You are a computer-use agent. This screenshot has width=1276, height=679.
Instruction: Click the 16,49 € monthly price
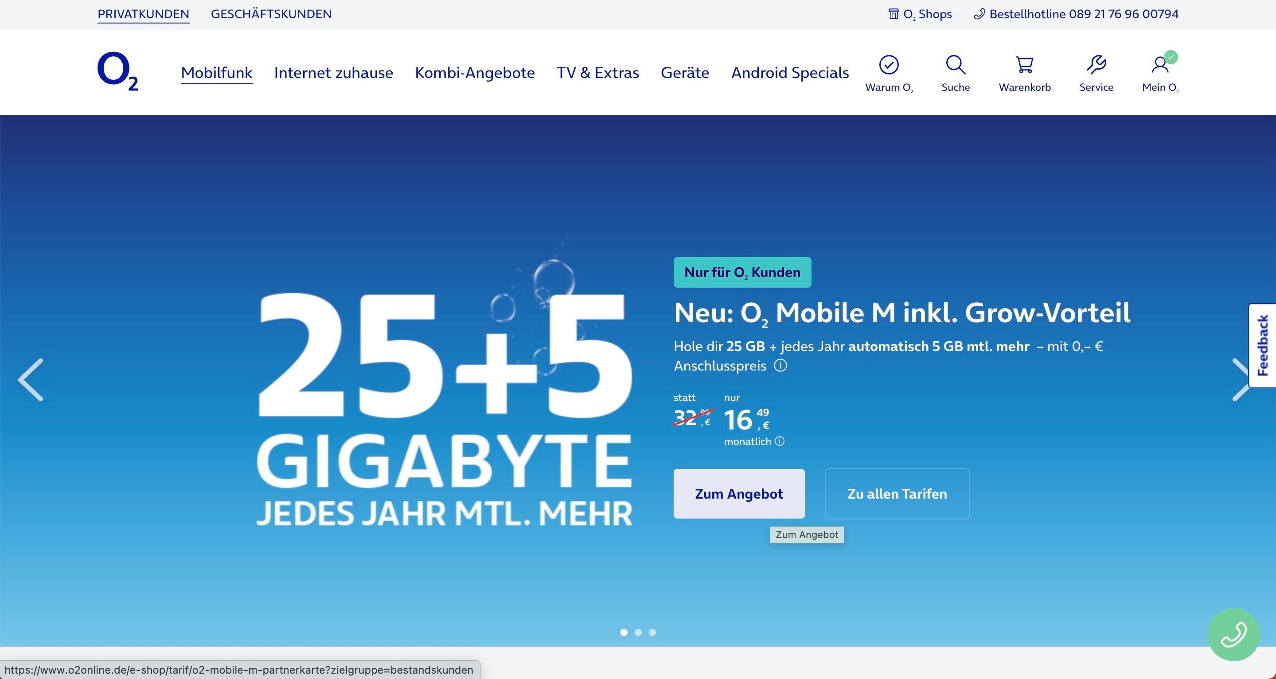pos(746,419)
